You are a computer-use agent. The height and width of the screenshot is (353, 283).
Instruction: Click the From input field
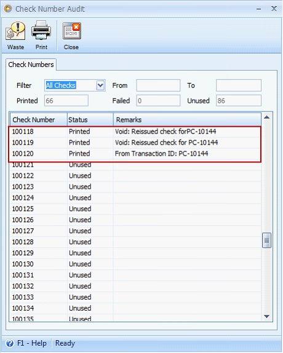coord(158,85)
